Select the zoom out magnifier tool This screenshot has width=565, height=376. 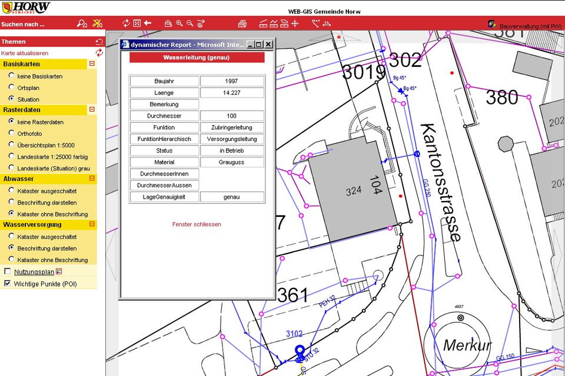[190, 23]
